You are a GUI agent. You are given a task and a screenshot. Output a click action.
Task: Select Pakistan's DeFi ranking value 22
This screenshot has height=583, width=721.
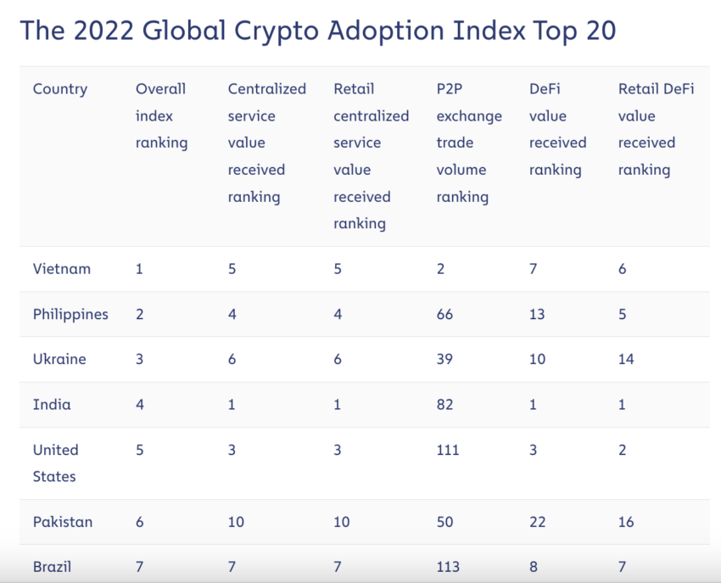[537, 522]
